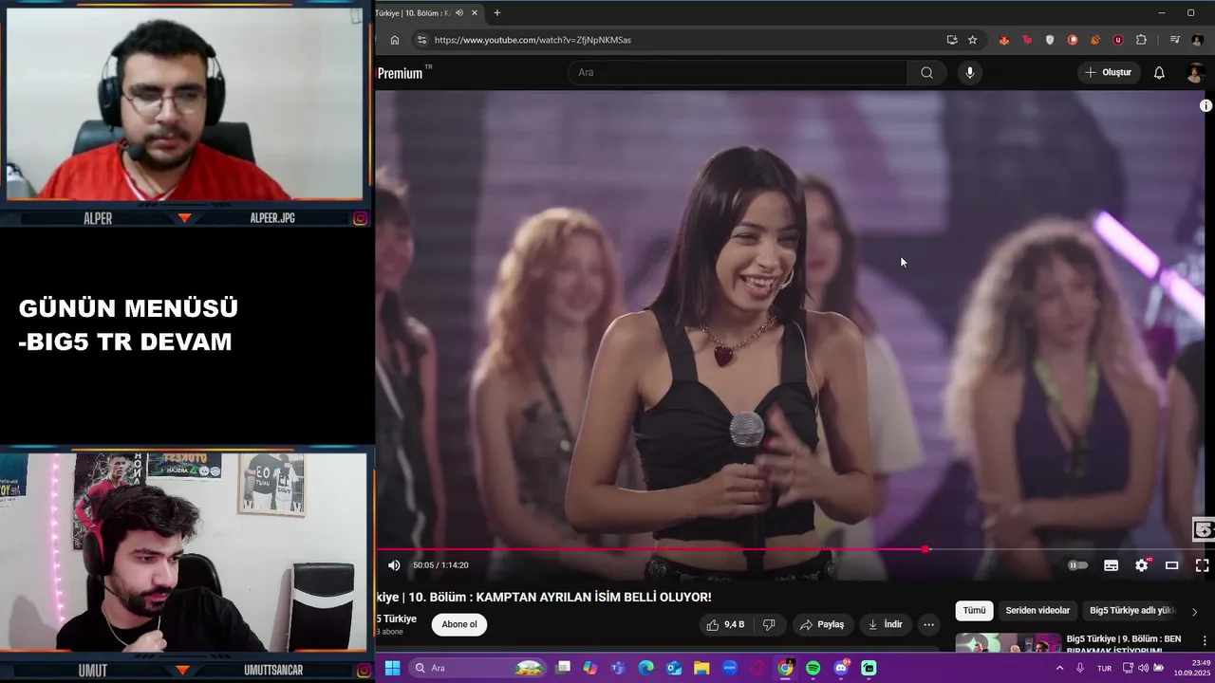Image resolution: width=1215 pixels, height=683 pixels.
Task: Open the clock showing 23:49
Action: (1191, 668)
